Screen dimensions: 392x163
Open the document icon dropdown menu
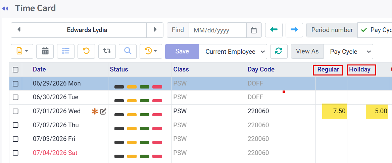(22, 51)
